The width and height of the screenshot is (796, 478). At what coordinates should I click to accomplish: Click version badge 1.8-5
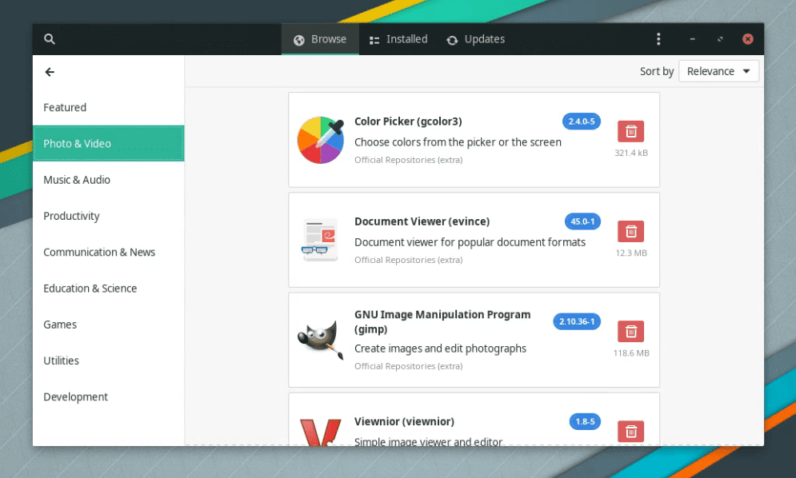tap(585, 421)
